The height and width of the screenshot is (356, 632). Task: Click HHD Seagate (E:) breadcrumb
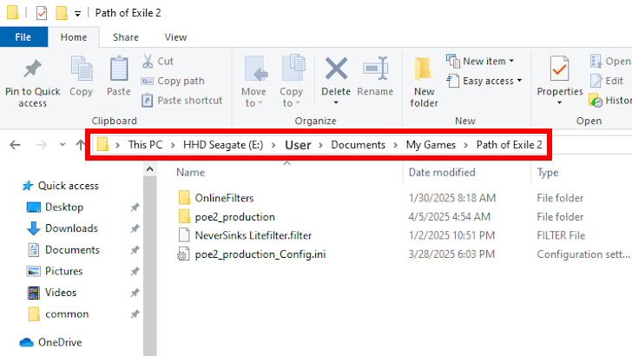pos(223,145)
